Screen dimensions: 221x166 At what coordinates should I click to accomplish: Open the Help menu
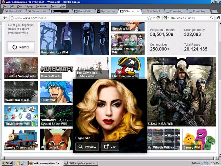[x=62, y=6]
